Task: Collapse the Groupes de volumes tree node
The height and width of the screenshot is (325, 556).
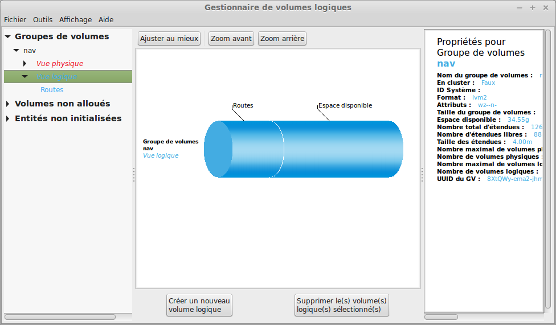Action: [x=8, y=36]
